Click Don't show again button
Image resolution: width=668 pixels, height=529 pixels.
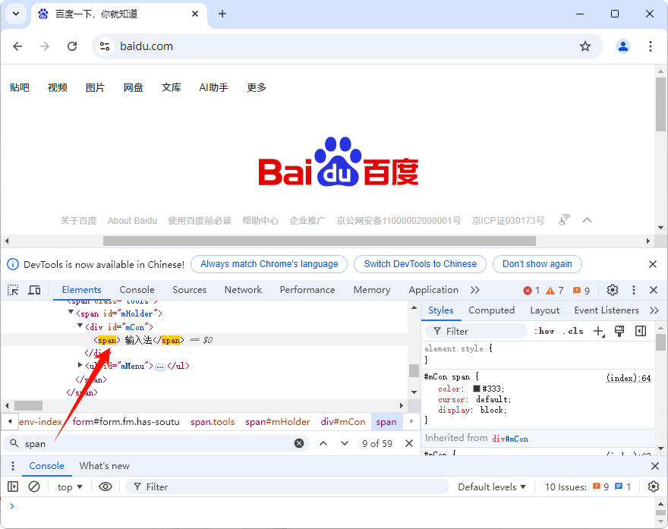click(x=537, y=264)
